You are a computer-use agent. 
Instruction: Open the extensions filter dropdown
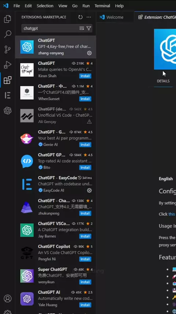pos(89,28)
